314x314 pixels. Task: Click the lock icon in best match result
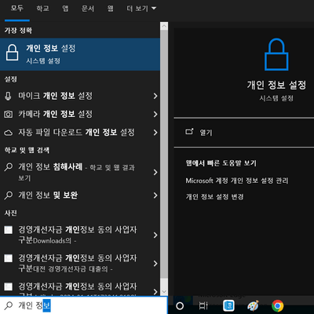pos(12,53)
